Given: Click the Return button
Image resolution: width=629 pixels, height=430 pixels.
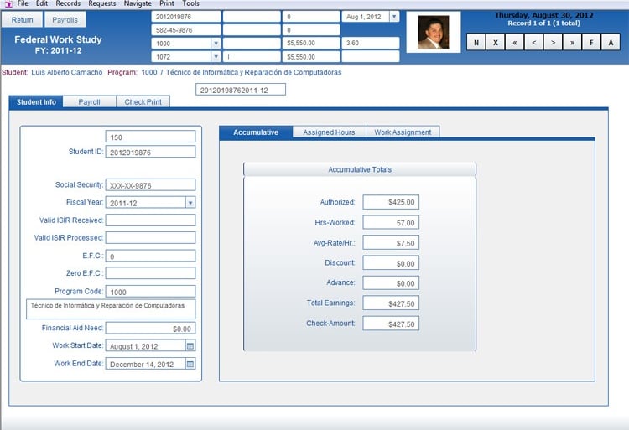Looking at the screenshot, I should pos(22,20).
